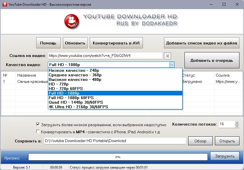Image resolution: width=244 pixels, height=170 pixels.
Task: Clear the video URL with X button
Action: [168, 56]
